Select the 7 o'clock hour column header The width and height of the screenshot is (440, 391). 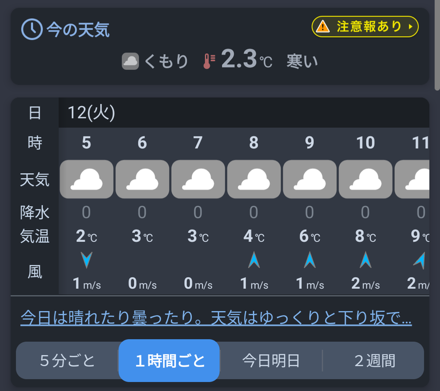(198, 143)
